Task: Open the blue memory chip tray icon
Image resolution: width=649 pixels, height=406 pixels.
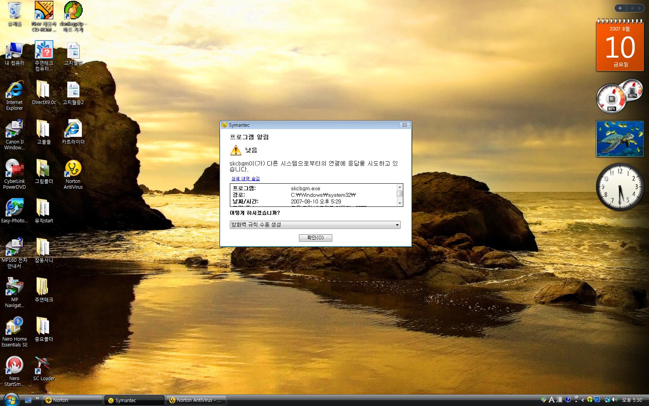Action: (597, 400)
